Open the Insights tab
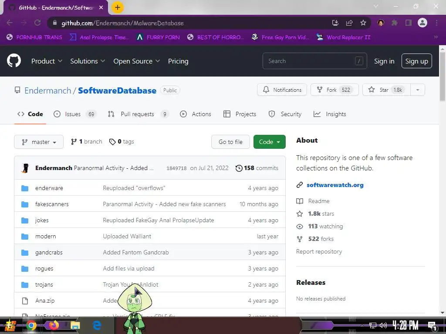This screenshot has width=446, height=334. click(x=330, y=114)
